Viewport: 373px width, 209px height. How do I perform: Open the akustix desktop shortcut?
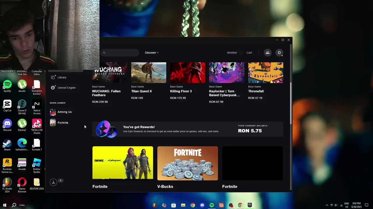[22, 86]
